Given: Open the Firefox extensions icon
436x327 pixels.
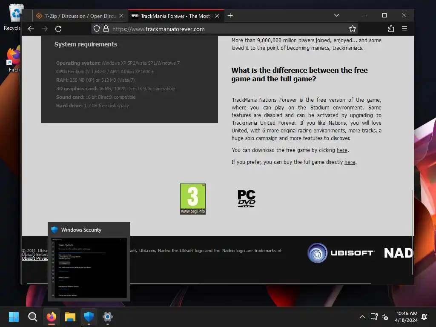Looking at the screenshot, I should click(391, 29).
